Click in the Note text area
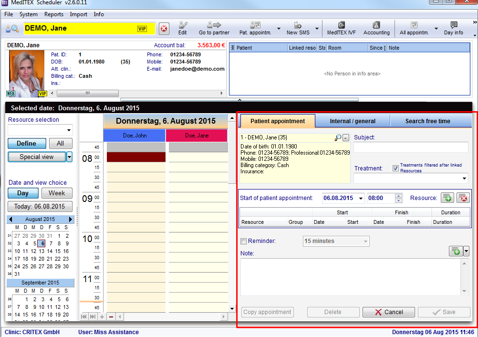The width and height of the screenshot is (478, 337). (351, 277)
